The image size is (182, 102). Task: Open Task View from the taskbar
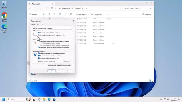point(34,99)
